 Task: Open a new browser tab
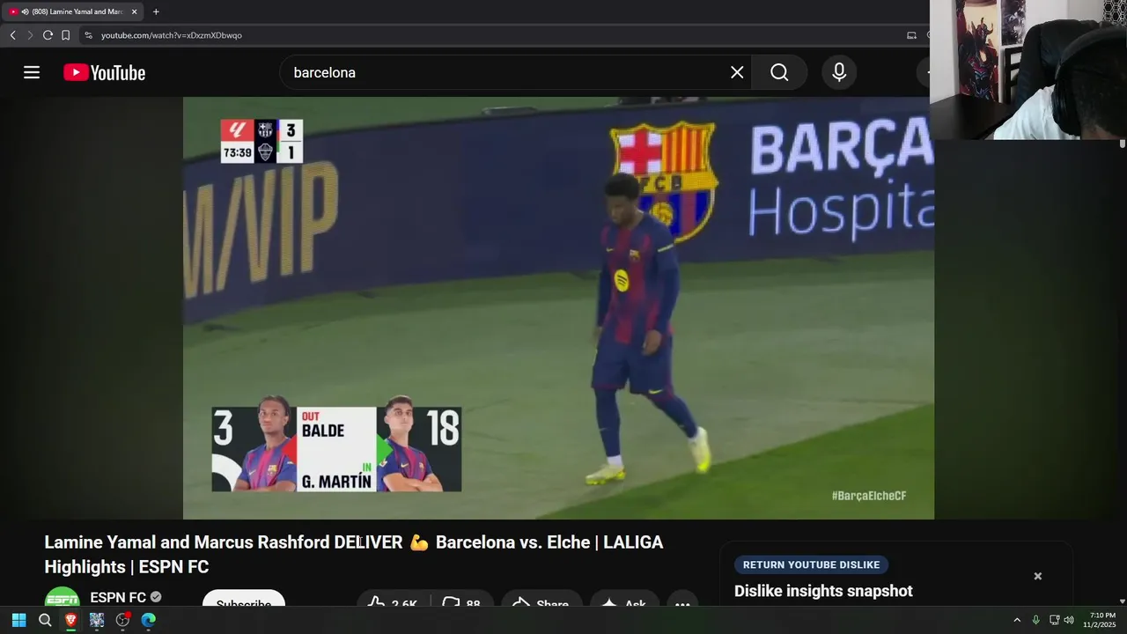(x=156, y=11)
